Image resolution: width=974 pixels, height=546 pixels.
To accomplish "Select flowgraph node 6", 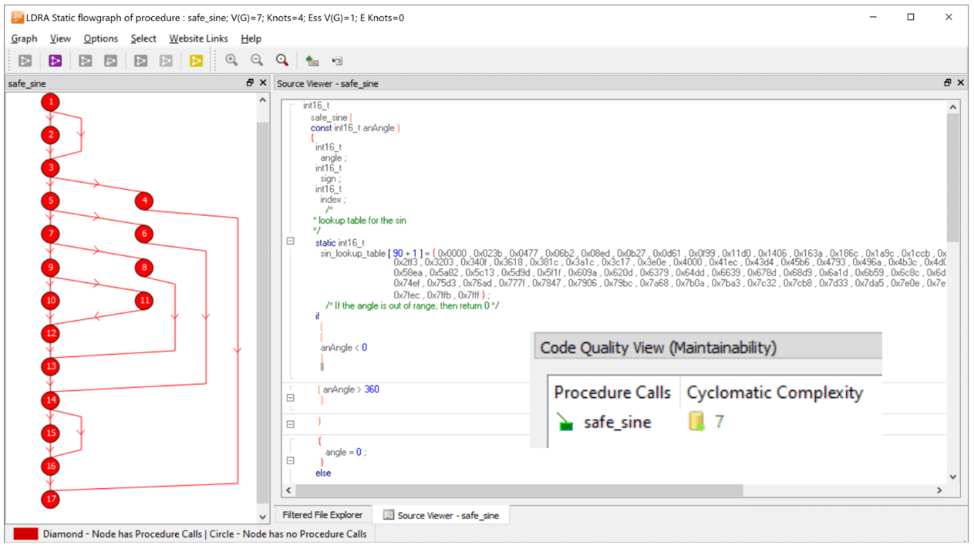I will [144, 234].
